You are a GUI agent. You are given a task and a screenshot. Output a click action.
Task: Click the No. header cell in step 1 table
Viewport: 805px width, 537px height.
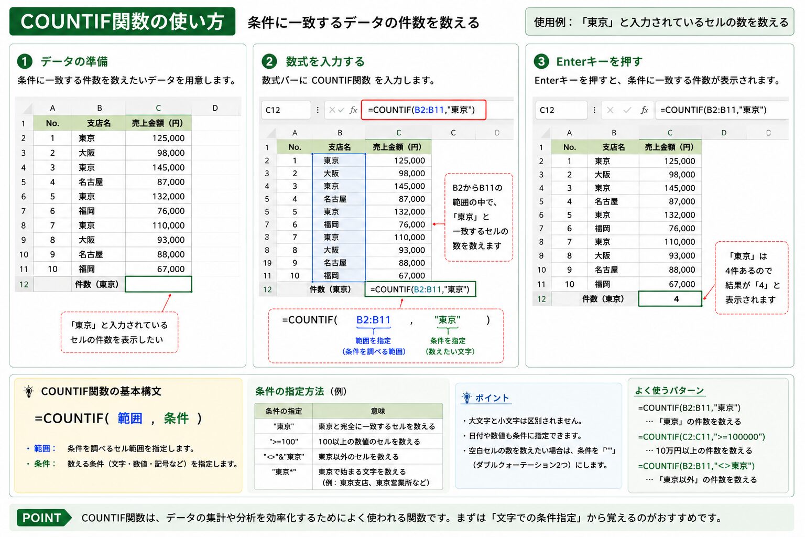coord(52,123)
